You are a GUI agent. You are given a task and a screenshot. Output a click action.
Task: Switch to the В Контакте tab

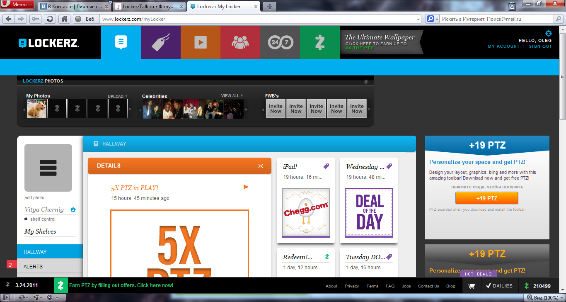click(75, 7)
